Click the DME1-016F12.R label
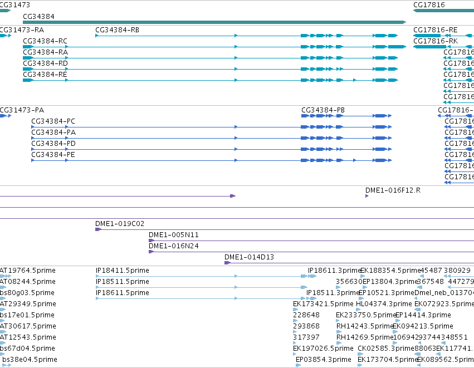This screenshot has width=474, height=368. click(393, 190)
